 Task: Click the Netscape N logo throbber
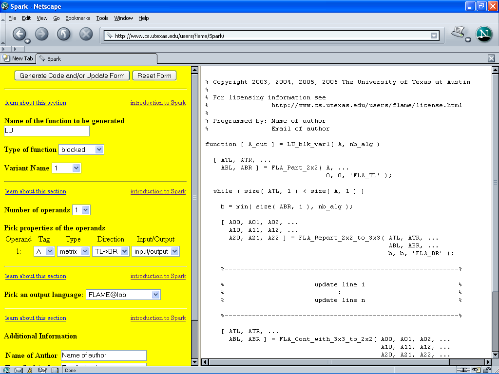point(484,34)
